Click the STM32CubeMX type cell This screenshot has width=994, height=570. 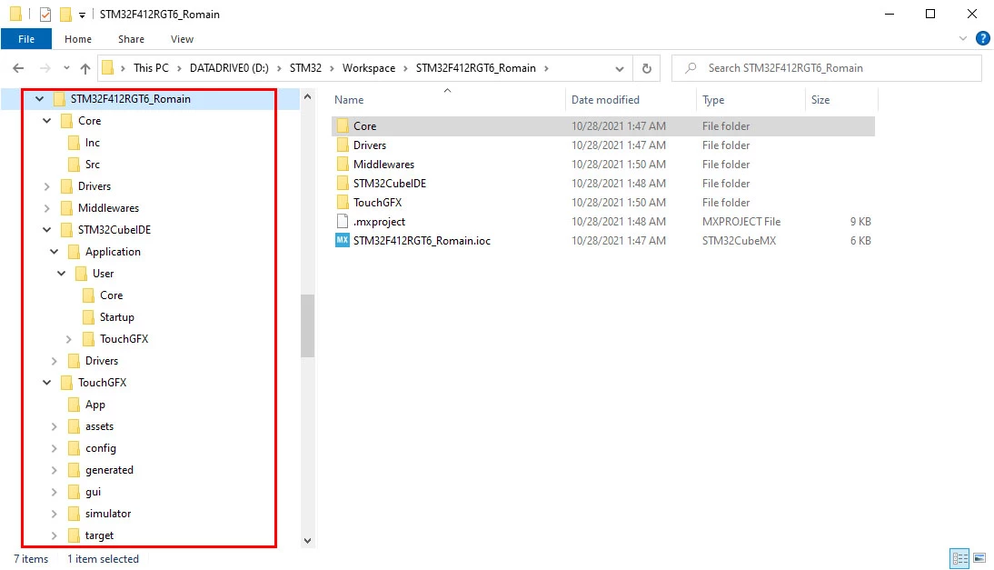click(739, 240)
